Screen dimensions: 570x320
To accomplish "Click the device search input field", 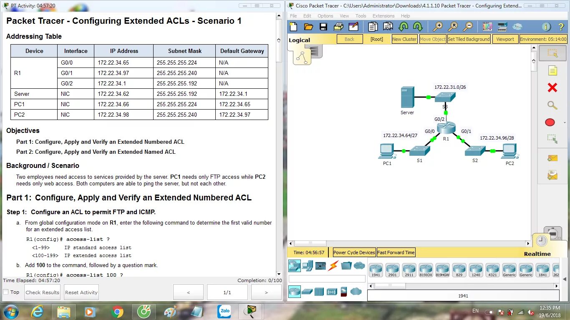I will pyautogui.click(x=327, y=278).
